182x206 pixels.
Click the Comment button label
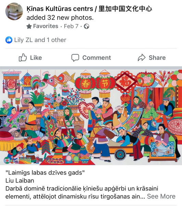pos(96,58)
